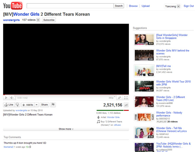
Task: Expand the description with Show more
Action: (66, 129)
